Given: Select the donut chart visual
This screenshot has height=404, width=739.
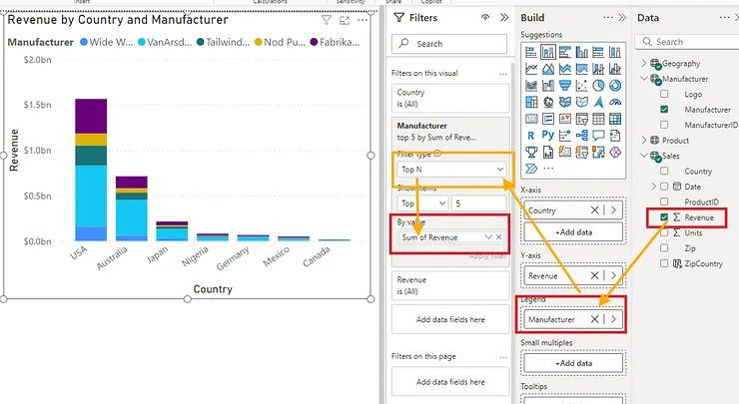Looking at the screenshot, I should [x=615, y=85].
